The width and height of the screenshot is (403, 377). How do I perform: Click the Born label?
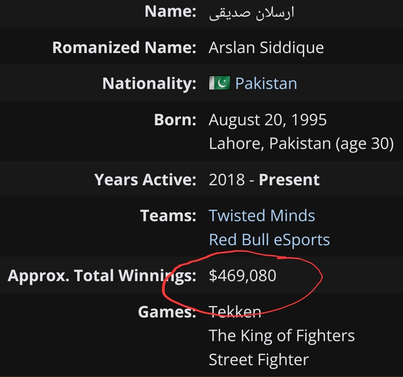click(175, 120)
